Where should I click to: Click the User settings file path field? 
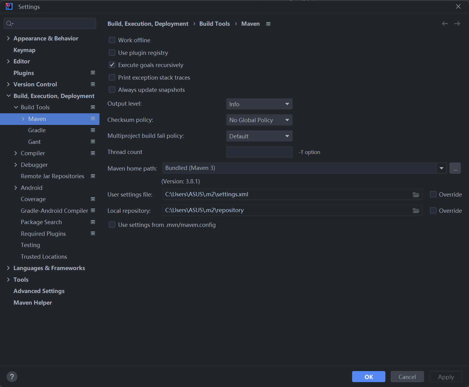pyautogui.click(x=292, y=194)
